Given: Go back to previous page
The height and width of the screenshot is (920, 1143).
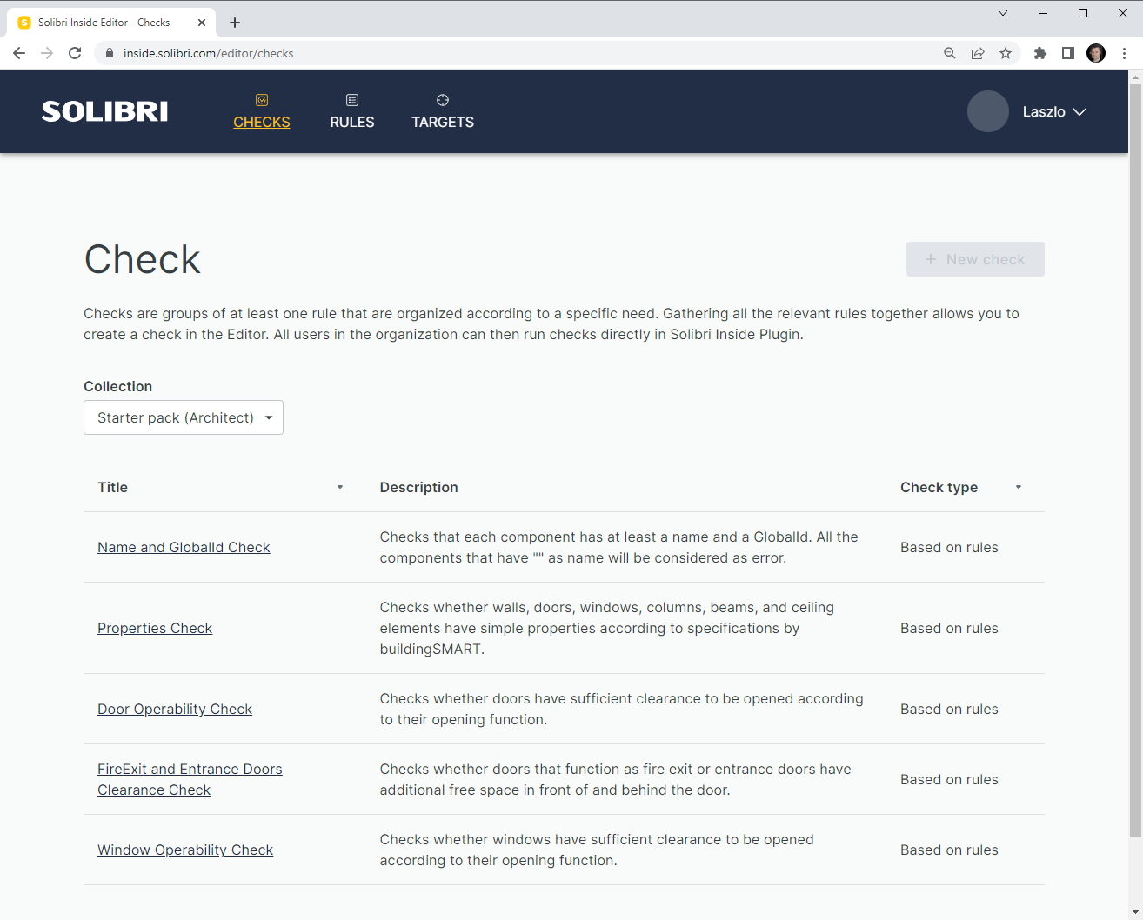Looking at the screenshot, I should point(19,53).
